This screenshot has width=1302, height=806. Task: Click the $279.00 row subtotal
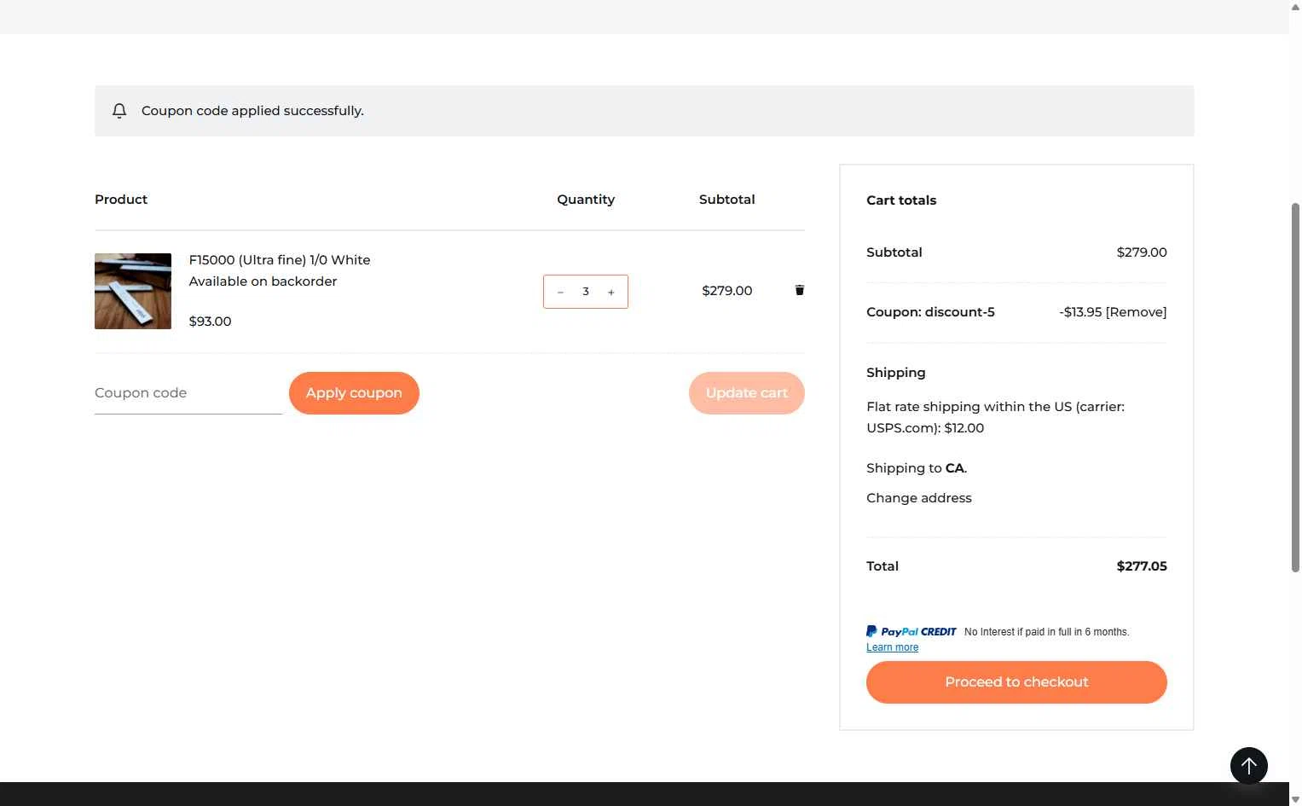click(727, 291)
